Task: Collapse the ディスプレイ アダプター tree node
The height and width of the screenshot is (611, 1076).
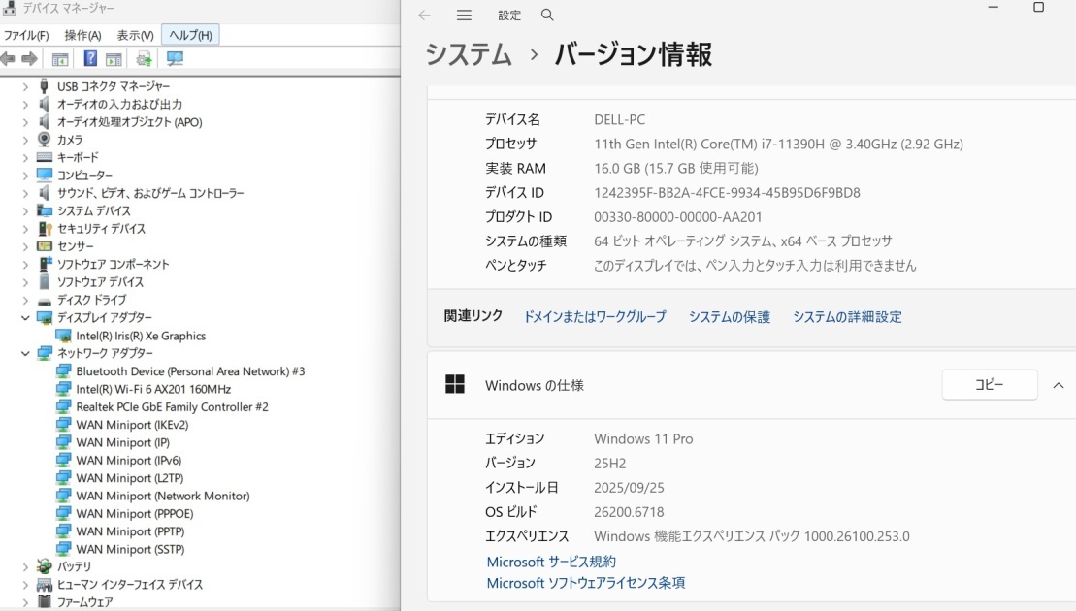Action: [x=25, y=317]
